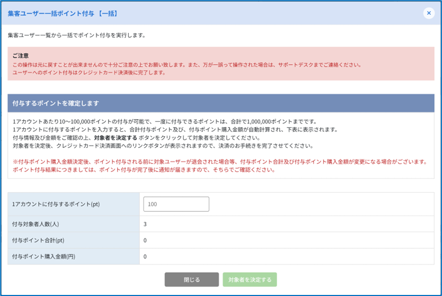The width and height of the screenshot is (442, 296).
Task: Click the value 3 for 付与対象者人数
Action: pos(145,224)
